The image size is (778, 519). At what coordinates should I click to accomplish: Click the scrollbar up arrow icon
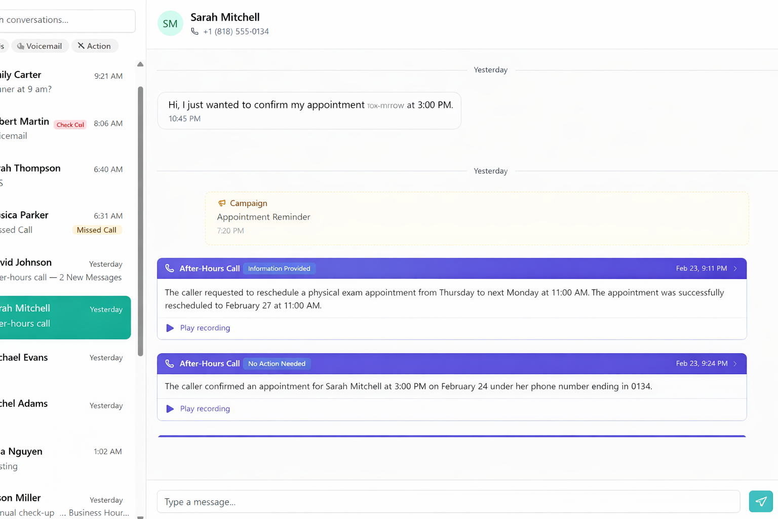140,64
